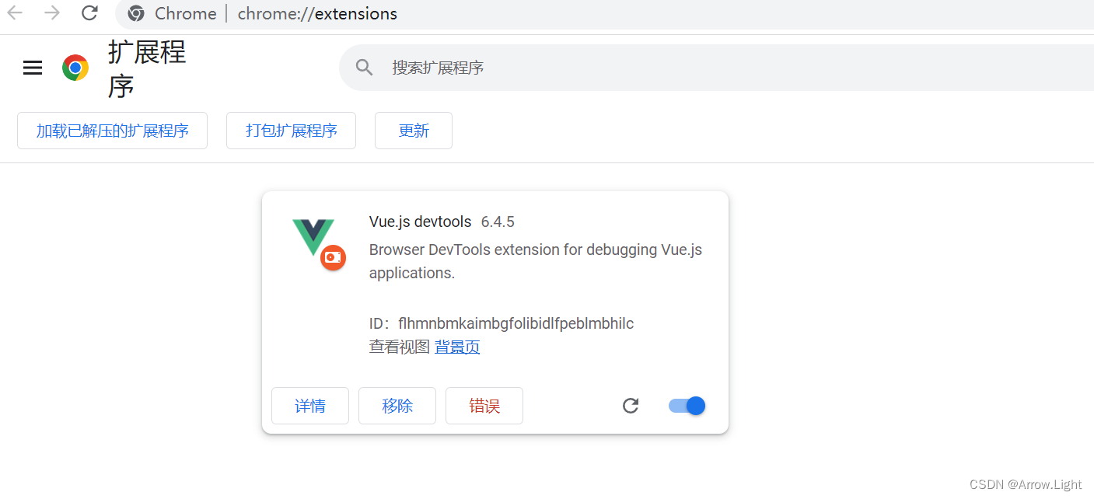Click the 详情 details button
1094x499 pixels.
coord(309,405)
